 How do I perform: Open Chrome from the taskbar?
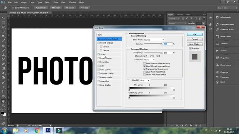pos(37,131)
